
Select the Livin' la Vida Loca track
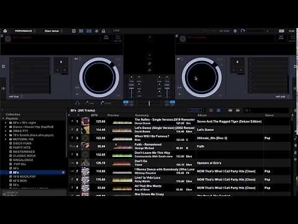[147, 177]
